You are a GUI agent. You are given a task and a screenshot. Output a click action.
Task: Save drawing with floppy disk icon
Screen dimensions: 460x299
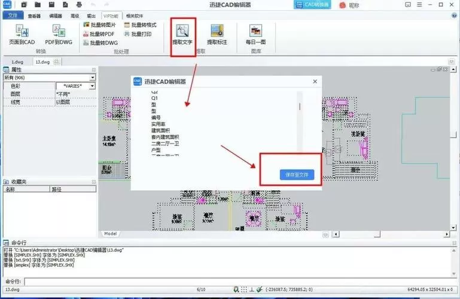coord(51,5)
